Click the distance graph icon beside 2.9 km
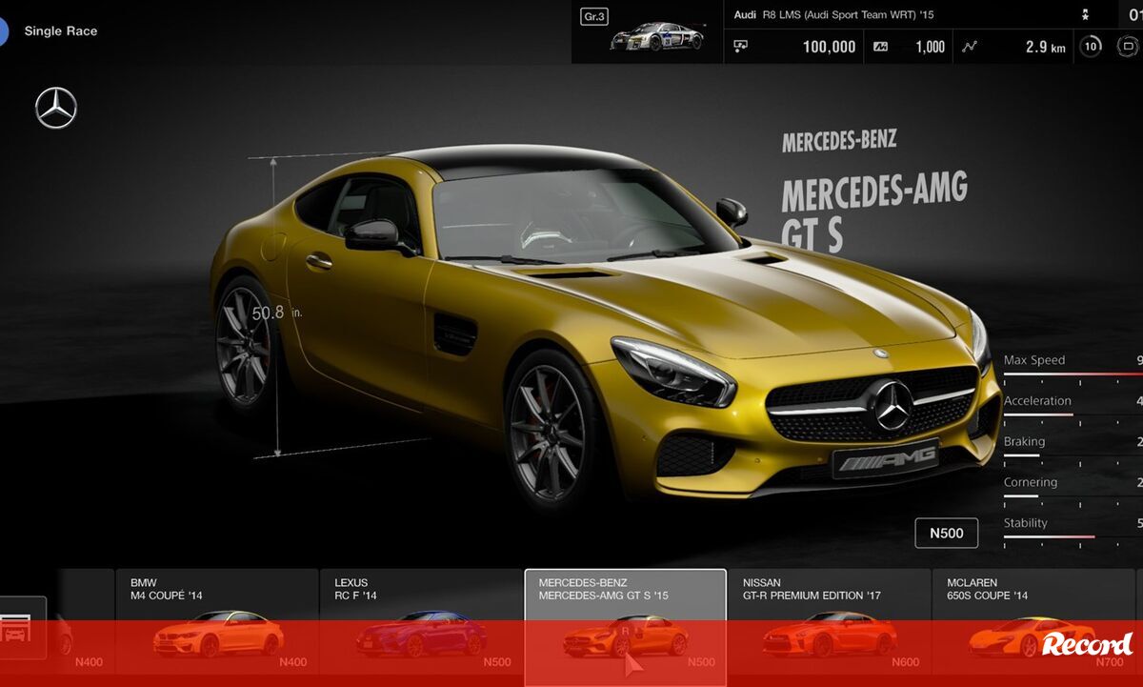Viewport: 1143px width, 687px height. tap(970, 46)
